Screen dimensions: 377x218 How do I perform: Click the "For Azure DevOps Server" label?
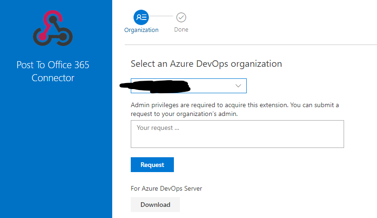point(166,188)
